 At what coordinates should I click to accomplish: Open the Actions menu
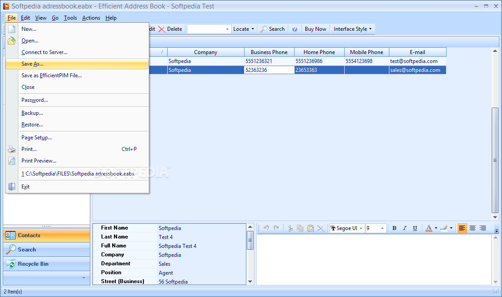(x=91, y=18)
